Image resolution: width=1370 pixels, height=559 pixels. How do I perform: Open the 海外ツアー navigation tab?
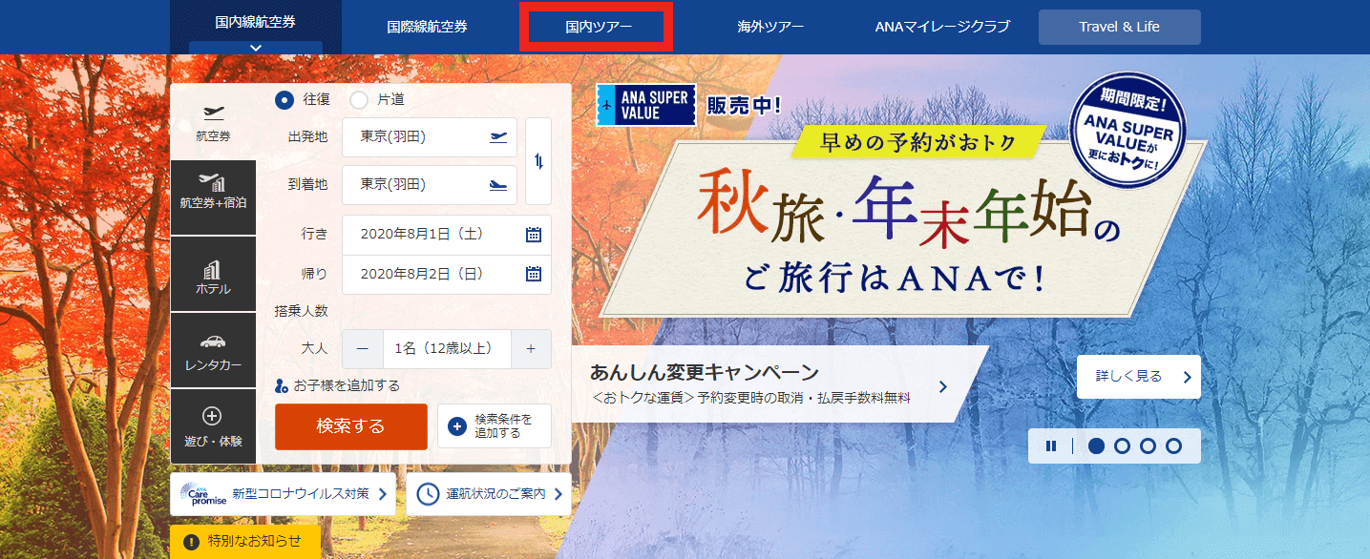tap(770, 27)
